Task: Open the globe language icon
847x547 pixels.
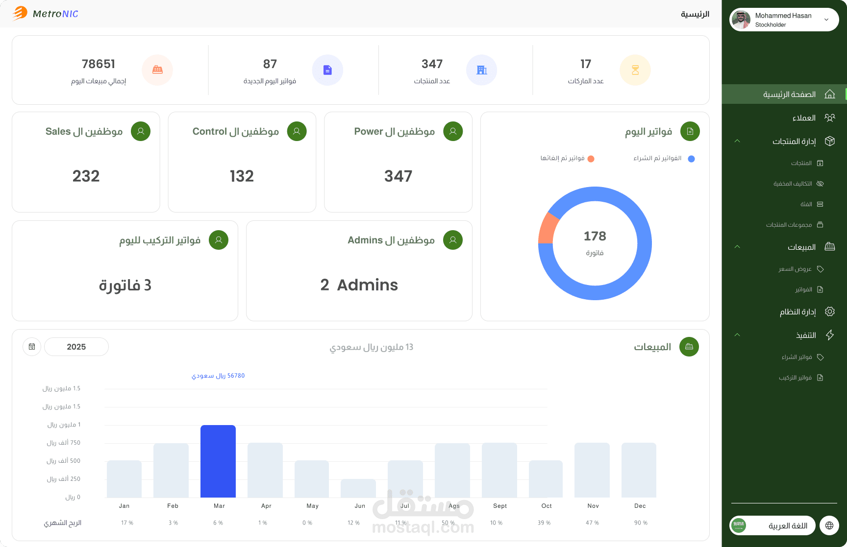Action: [829, 525]
